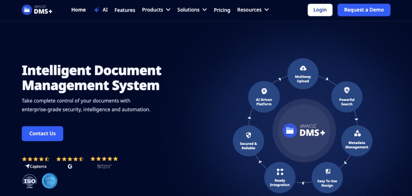Click the Powerful Search label
The height and width of the screenshot is (196, 412).
tap(346, 102)
